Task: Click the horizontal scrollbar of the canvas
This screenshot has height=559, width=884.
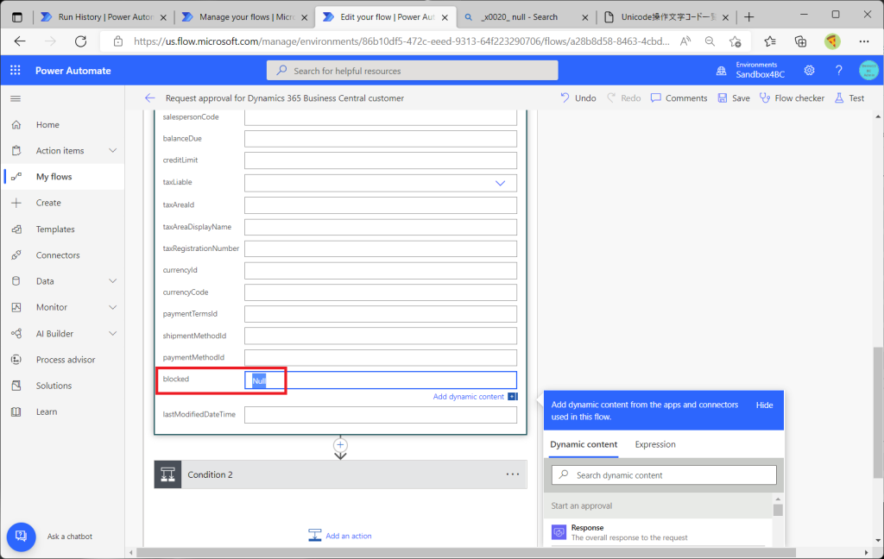Action: (x=465, y=552)
